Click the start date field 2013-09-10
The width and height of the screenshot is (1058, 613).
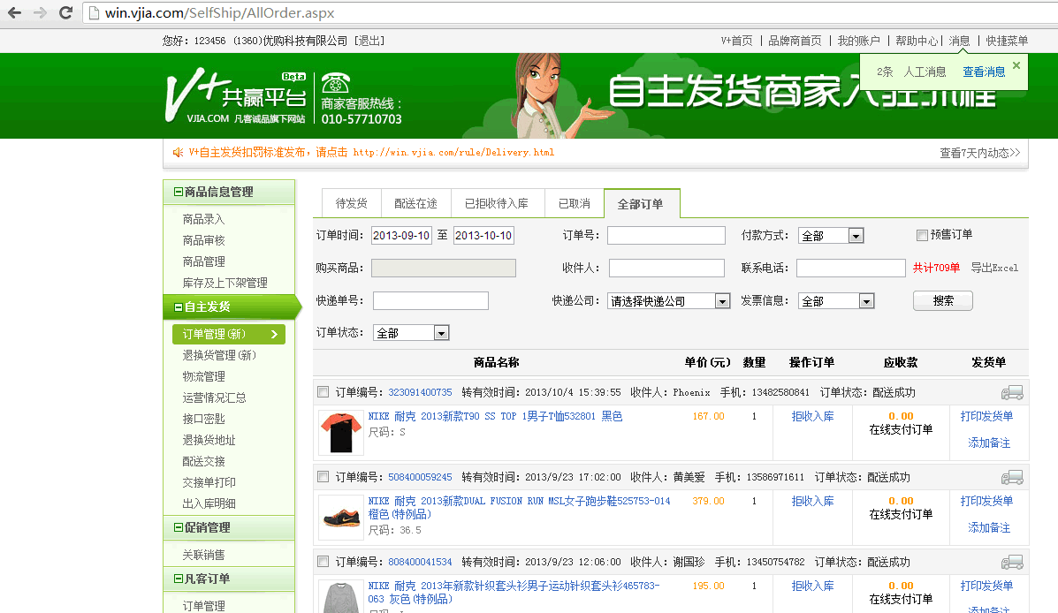coord(401,235)
